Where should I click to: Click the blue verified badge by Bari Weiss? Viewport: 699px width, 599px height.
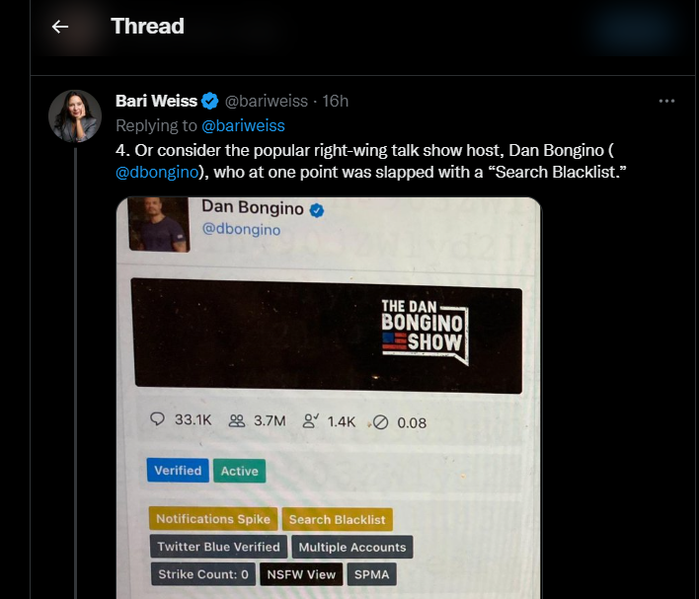click(209, 102)
